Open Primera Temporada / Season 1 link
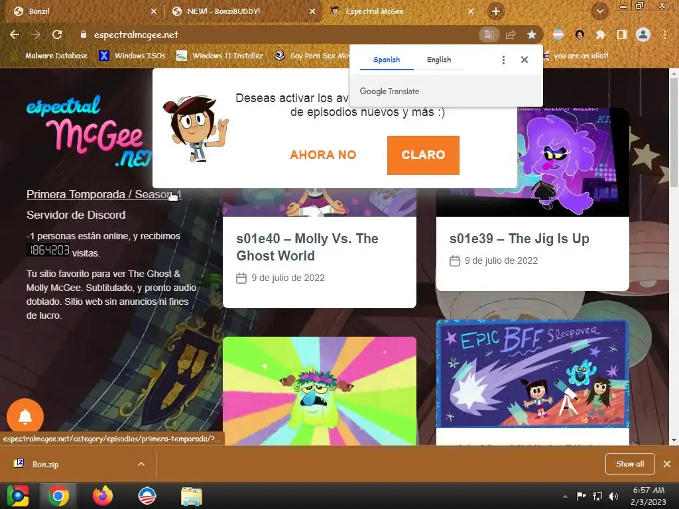Image resolution: width=679 pixels, height=509 pixels. coord(104,194)
